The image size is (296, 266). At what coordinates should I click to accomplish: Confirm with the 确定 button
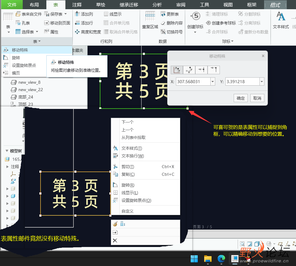point(241,98)
